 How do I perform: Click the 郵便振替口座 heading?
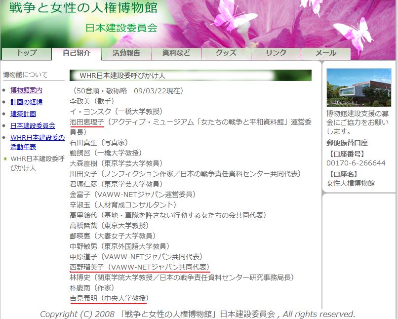(x=347, y=143)
